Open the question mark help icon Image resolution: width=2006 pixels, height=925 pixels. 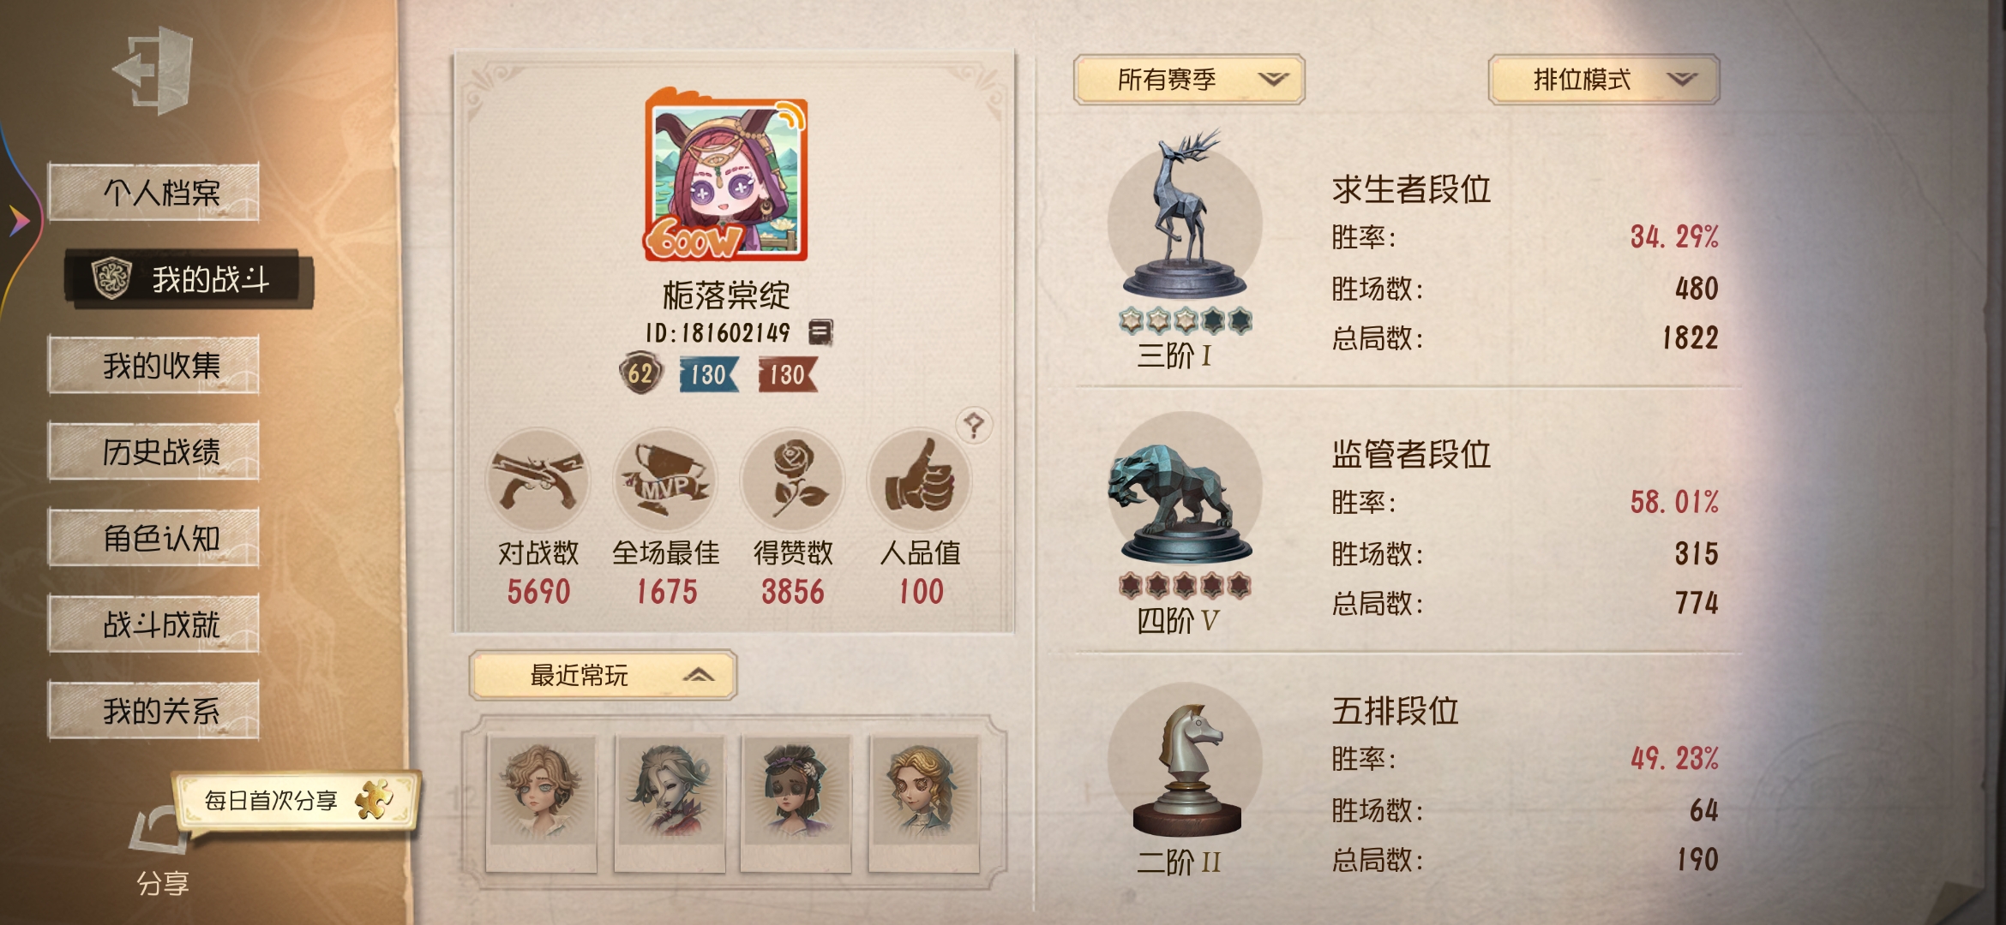pyautogui.click(x=974, y=425)
